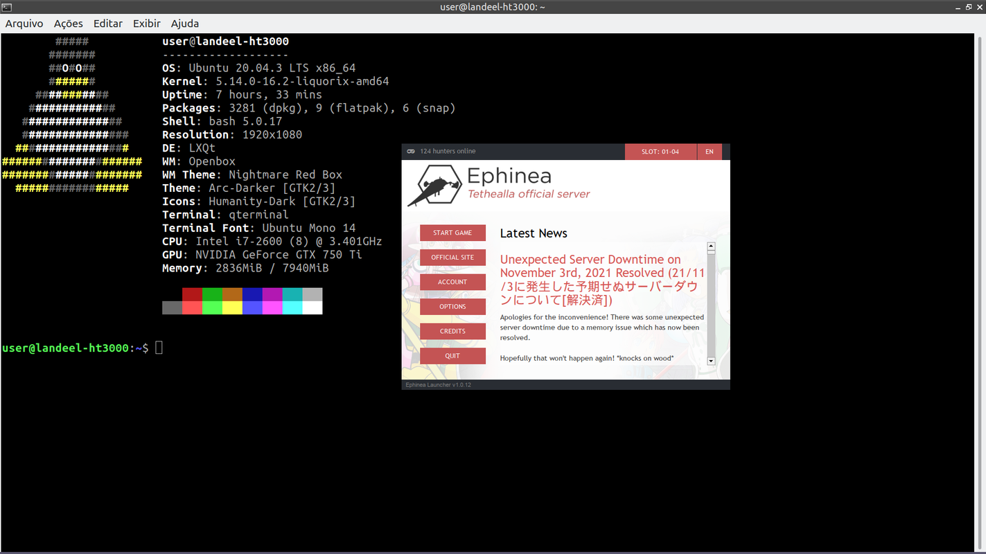The width and height of the screenshot is (986, 554).
Task: Click the Terminal: qterminal line
Action: tap(225, 215)
